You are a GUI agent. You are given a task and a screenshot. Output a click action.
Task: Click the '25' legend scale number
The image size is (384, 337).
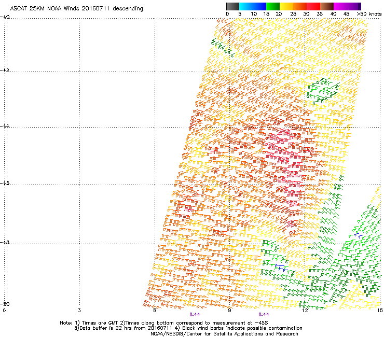[293, 14]
